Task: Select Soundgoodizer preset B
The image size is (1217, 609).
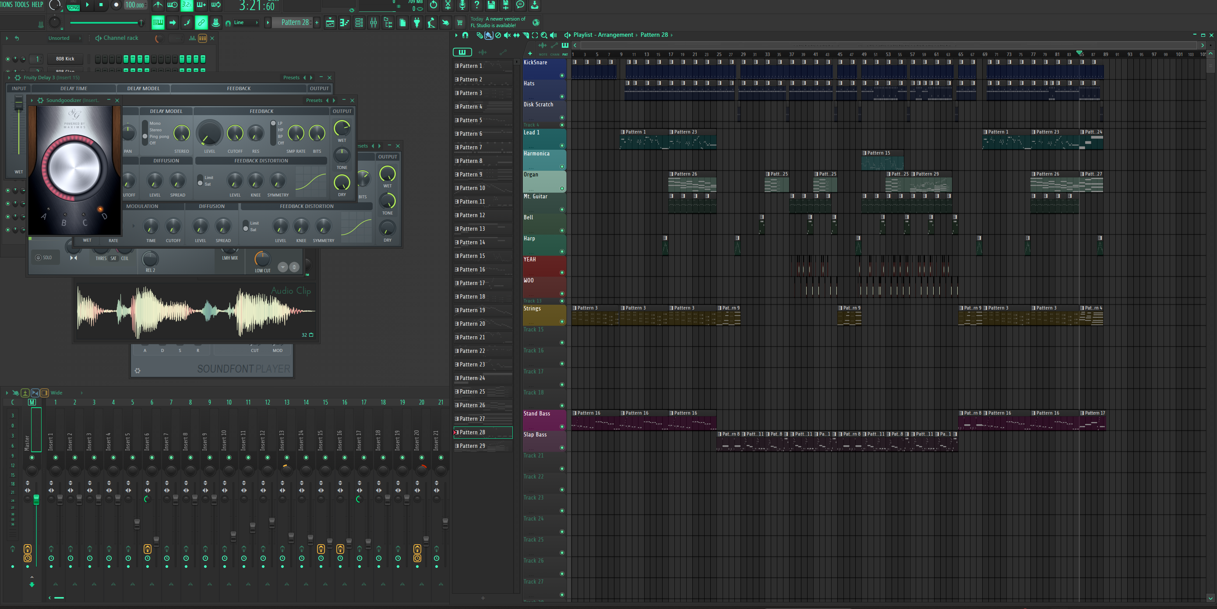Action: tap(64, 222)
